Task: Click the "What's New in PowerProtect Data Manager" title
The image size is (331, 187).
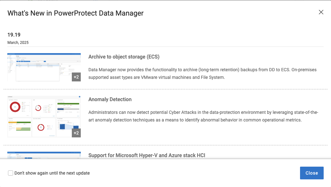Action: (x=76, y=13)
